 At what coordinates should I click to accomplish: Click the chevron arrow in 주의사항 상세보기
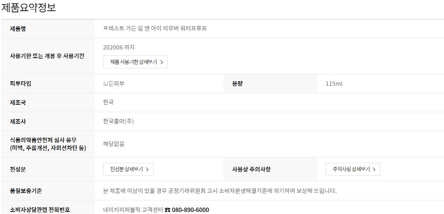click(374, 169)
